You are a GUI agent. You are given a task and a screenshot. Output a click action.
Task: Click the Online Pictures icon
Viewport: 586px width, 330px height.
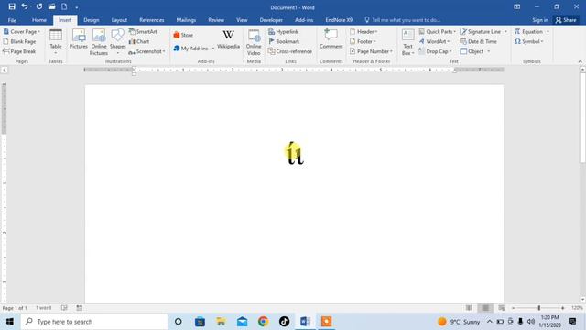pos(99,42)
